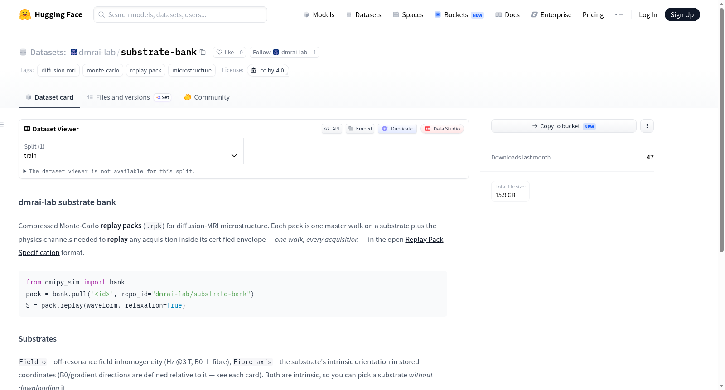Select the microstructure tag

click(x=192, y=70)
